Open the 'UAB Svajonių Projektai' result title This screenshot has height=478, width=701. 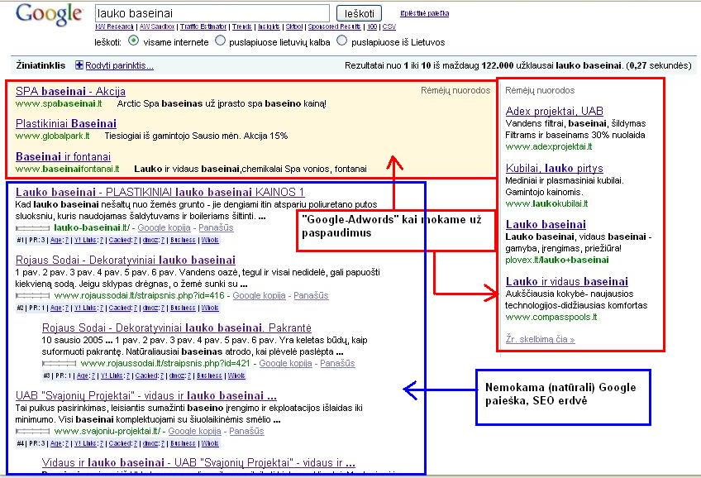pyautogui.click(x=146, y=396)
